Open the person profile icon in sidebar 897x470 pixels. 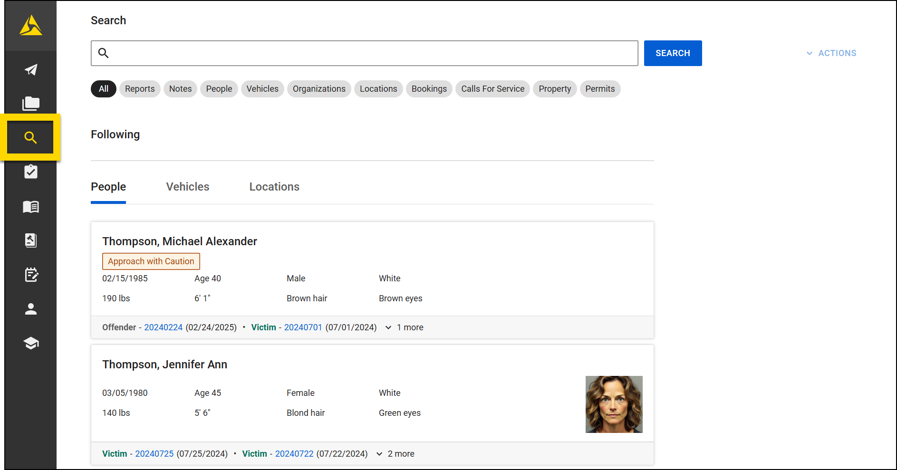[30, 309]
